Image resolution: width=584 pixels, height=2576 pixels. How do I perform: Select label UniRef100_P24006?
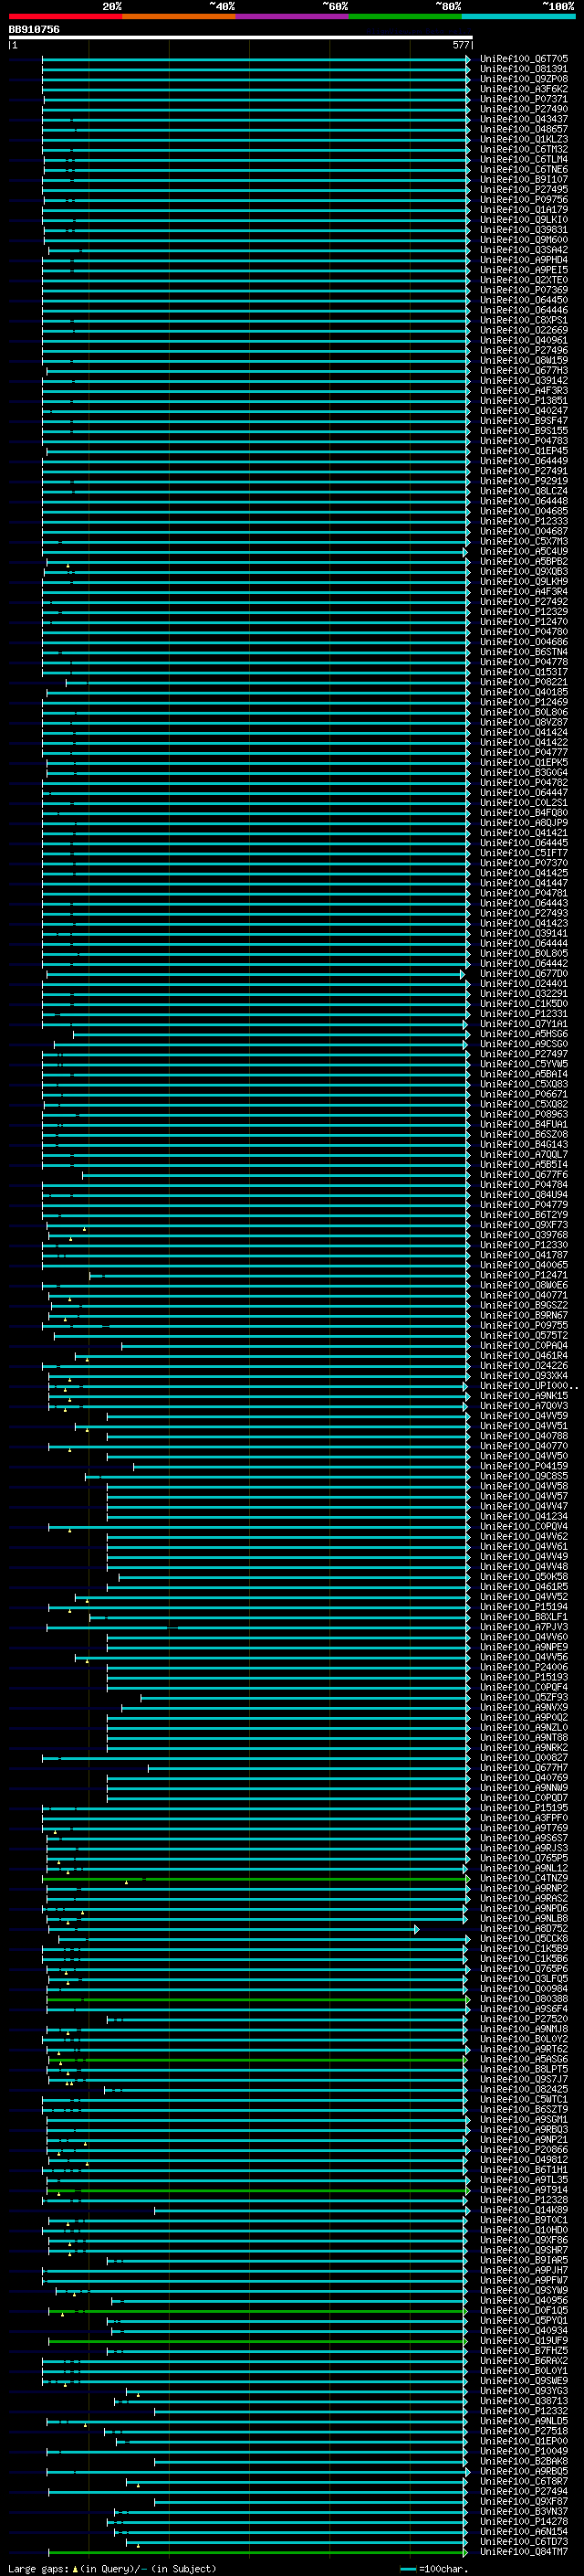point(524,1667)
